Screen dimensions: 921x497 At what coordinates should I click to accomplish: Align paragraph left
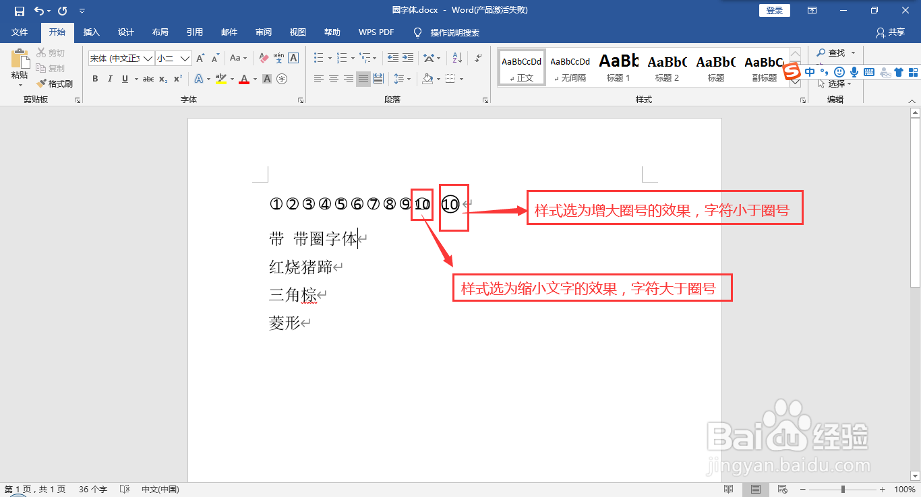319,79
